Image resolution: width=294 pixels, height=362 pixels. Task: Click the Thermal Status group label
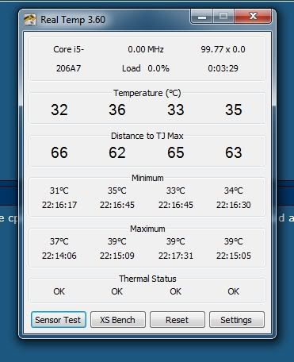pyautogui.click(x=147, y=279)
